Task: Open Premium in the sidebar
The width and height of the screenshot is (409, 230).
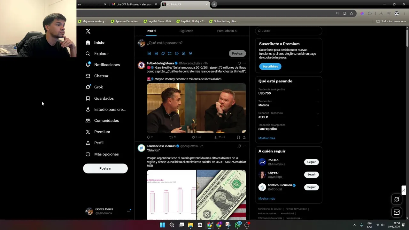Action: [x=98, y=132]
